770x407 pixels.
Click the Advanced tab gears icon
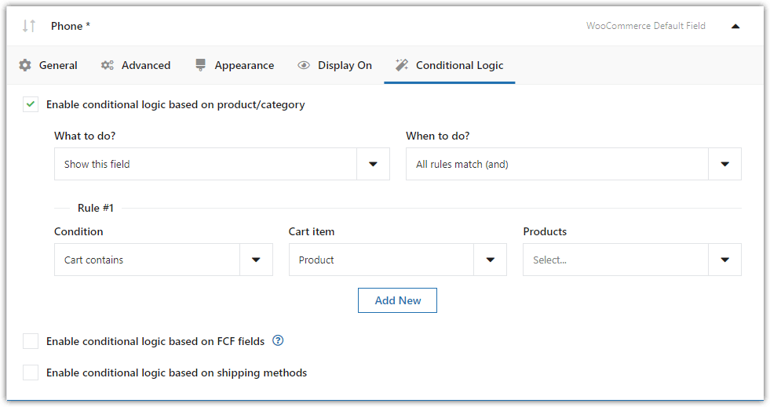[107, 65]
